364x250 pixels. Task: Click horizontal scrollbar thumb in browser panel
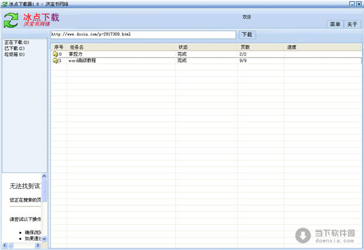coord(11,245)
